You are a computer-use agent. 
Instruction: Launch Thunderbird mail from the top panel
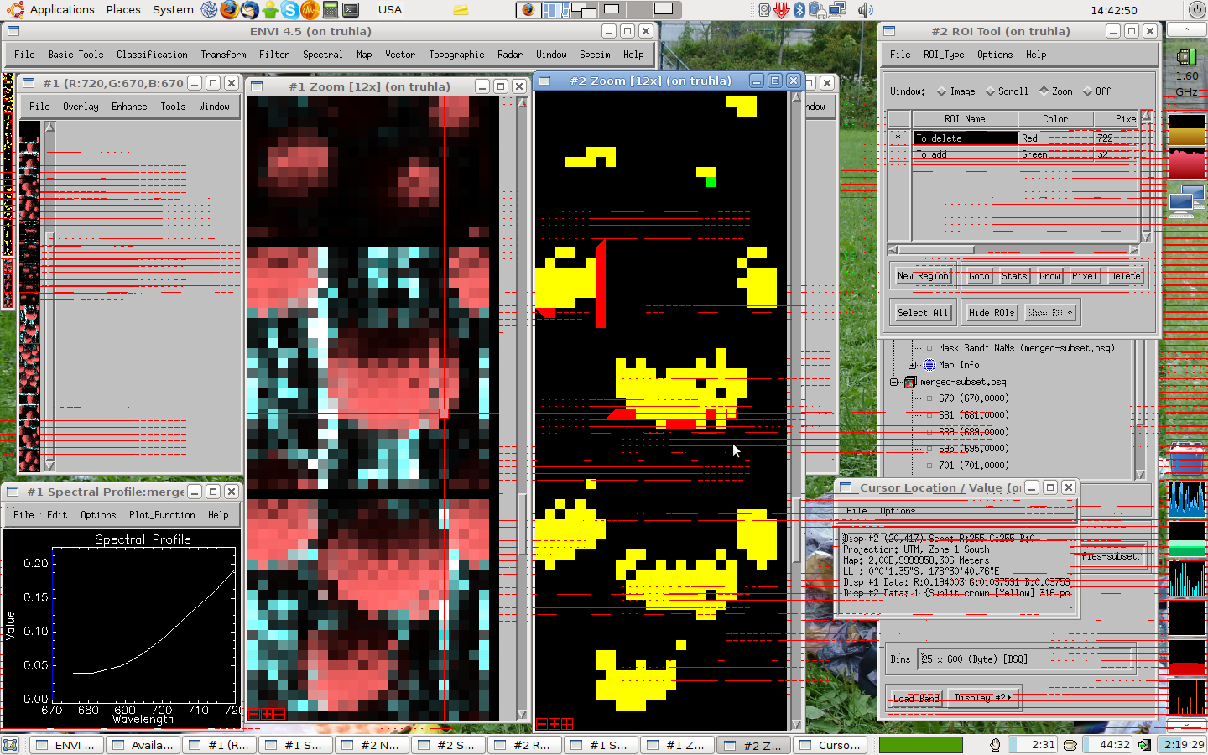pos(250,10)
